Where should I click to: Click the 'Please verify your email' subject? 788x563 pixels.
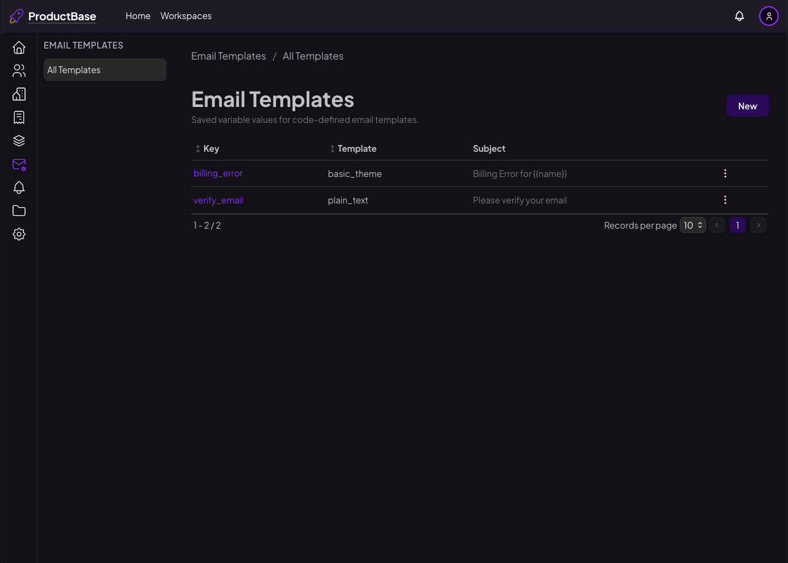520,200
